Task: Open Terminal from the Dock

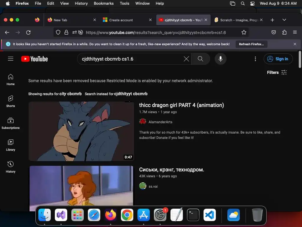Action: pyautogui.click(x=193, y=215)
